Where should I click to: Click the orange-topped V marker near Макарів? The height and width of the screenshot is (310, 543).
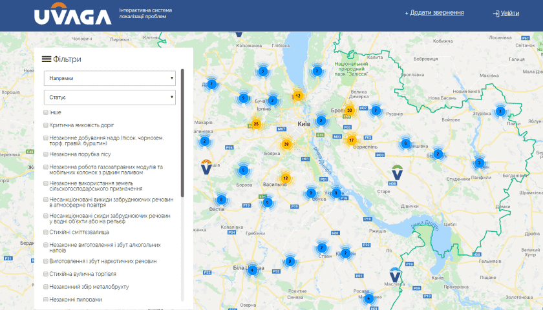[x=206, y=167]
